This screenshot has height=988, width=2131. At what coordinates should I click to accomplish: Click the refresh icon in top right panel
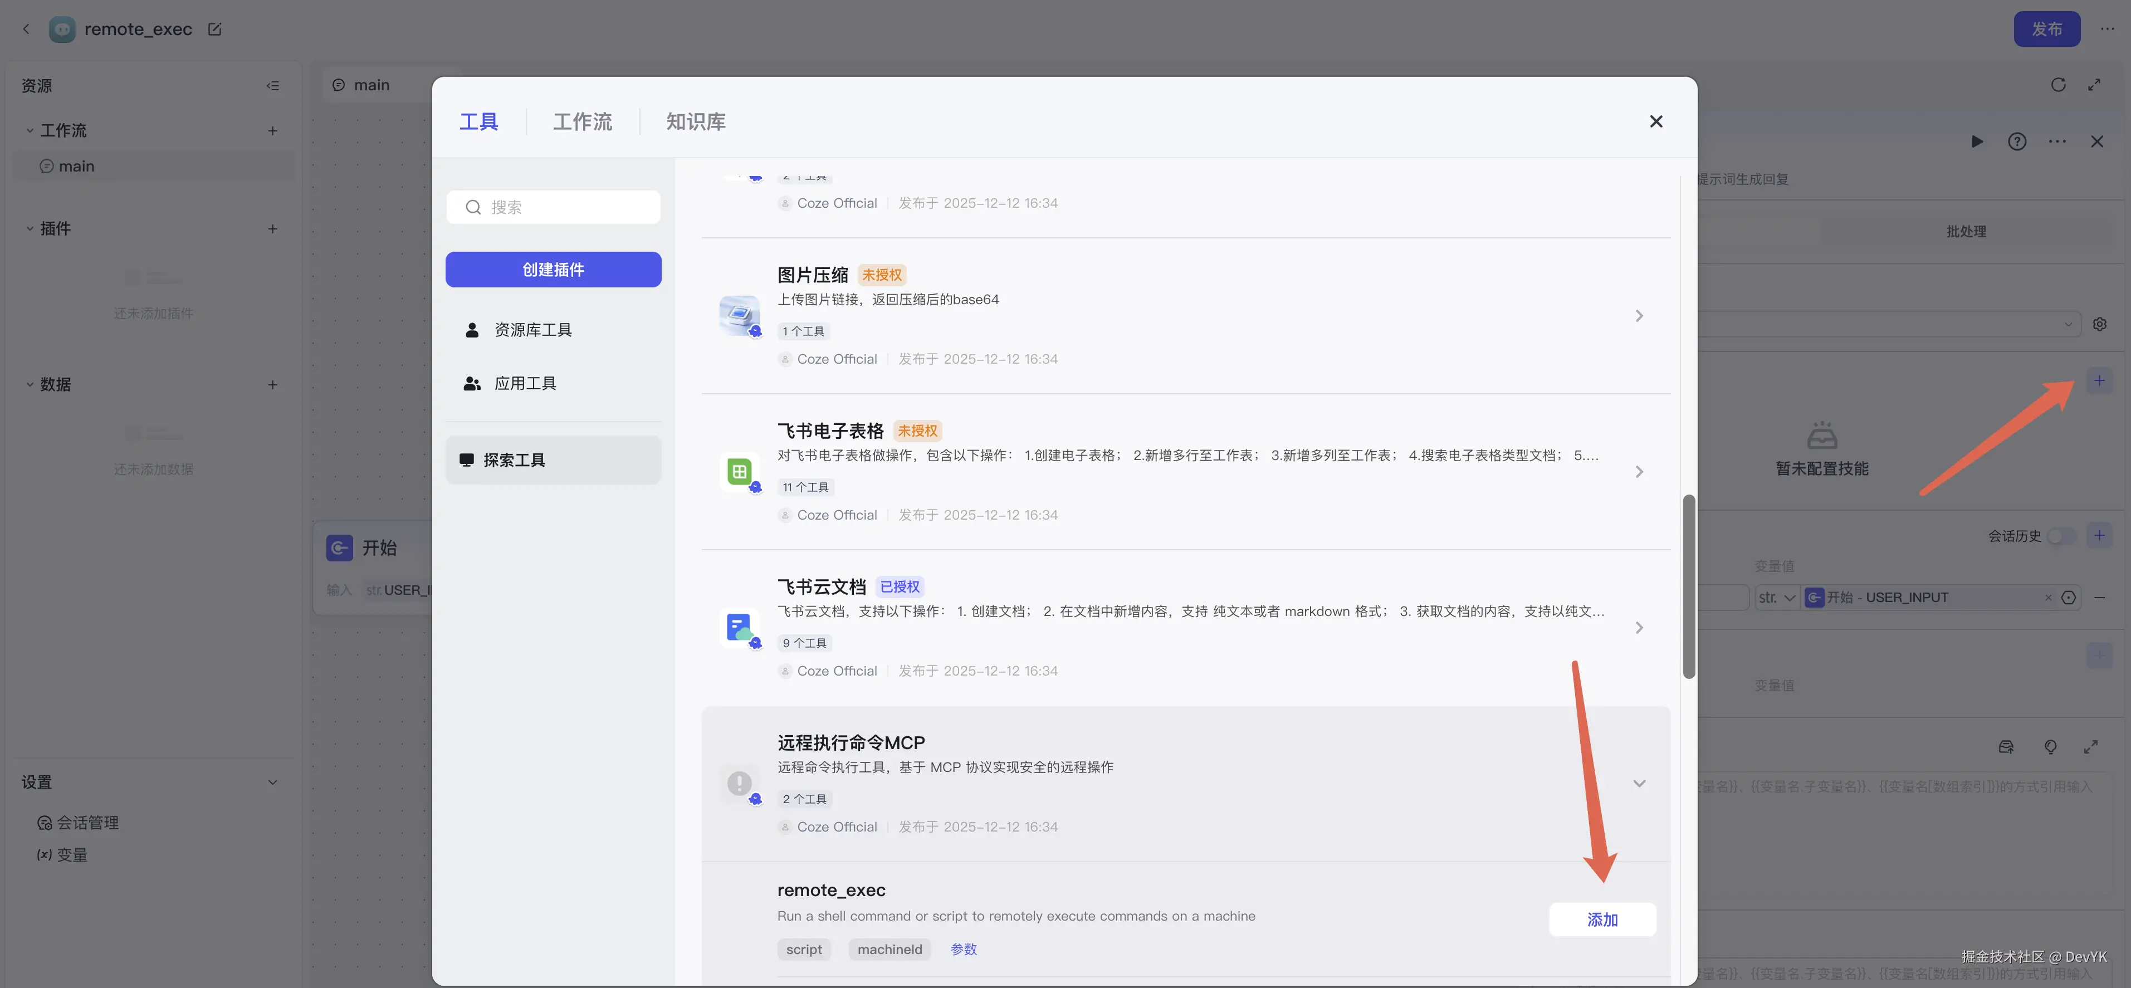pyautogui.click(x=2058, y=85)
